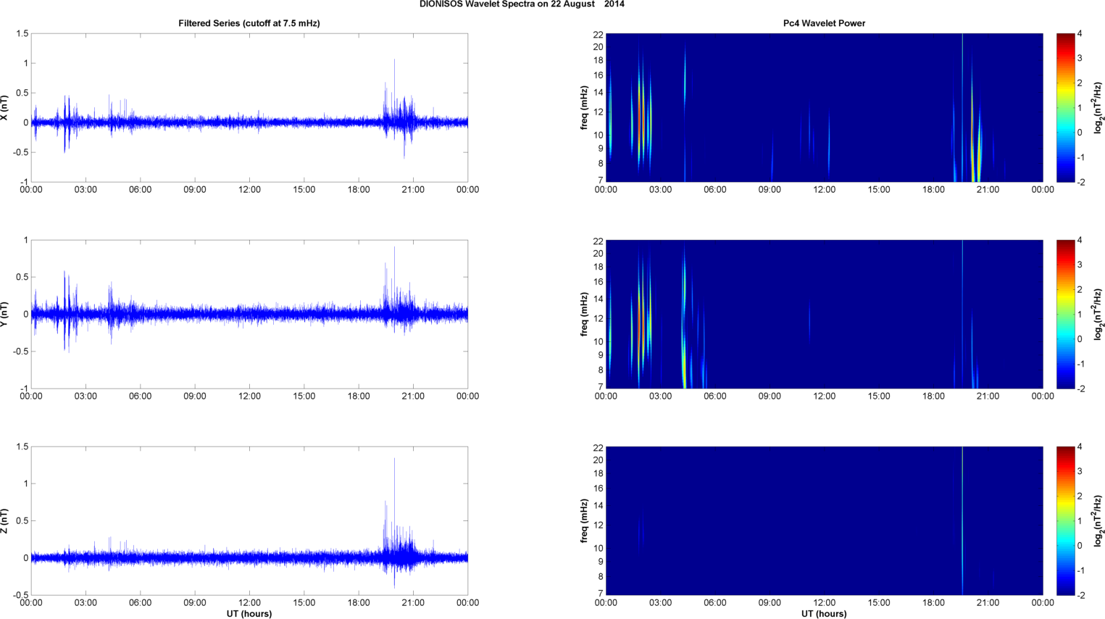
Task: Click the 1.5 tick on X (nT) axis
Action: 22,33
